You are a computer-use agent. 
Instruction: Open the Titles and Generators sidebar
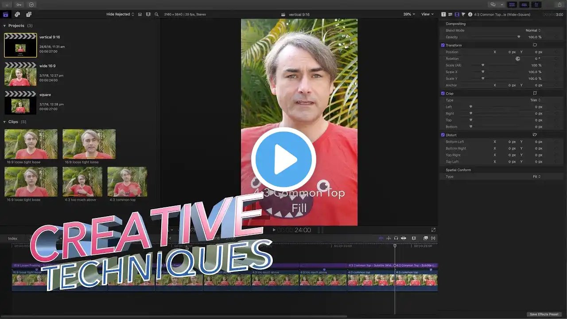(x=29, y=15)
